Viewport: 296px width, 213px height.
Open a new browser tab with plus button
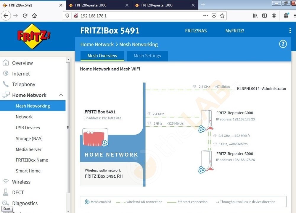pyautogui.click(x=203, y=5)
